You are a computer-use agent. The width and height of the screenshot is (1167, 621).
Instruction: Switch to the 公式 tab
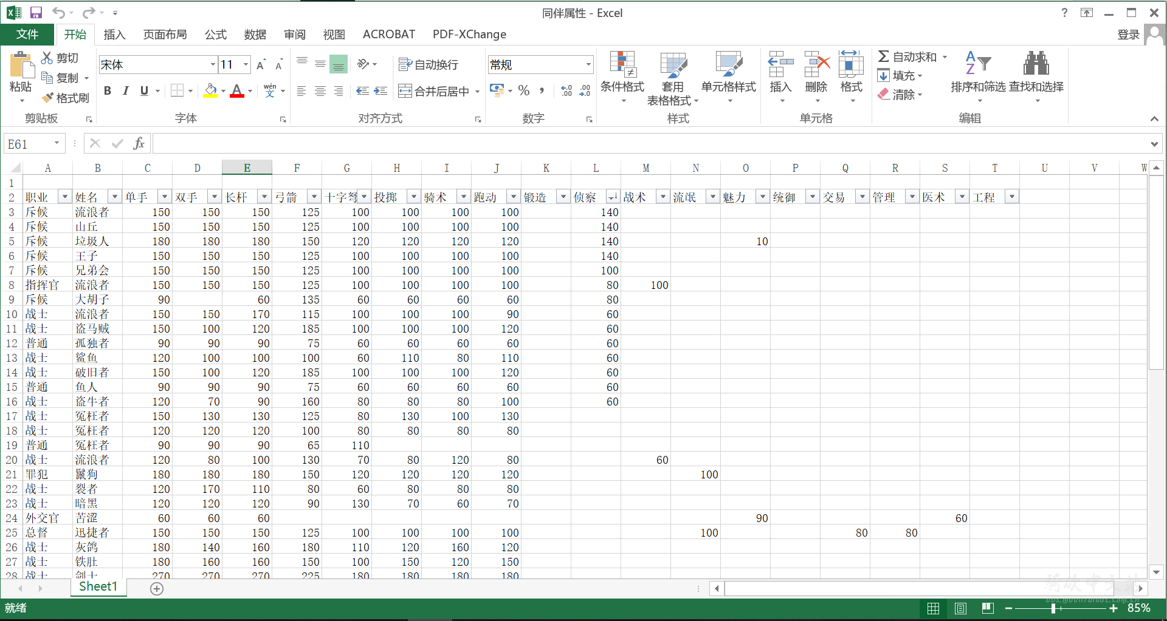pyautogui.click(x=215, y=35)
